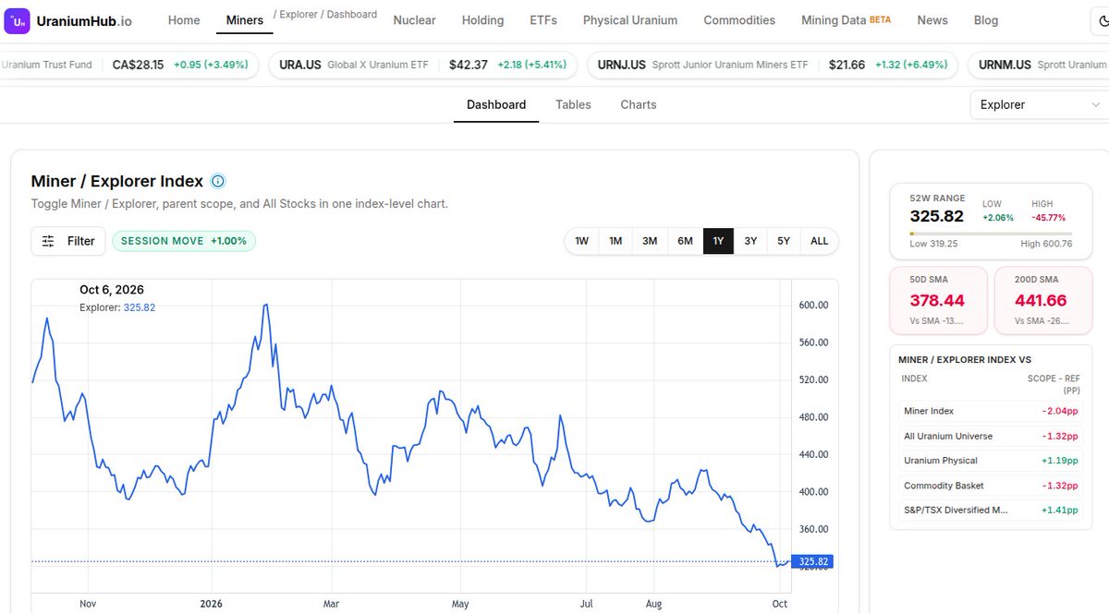Click the +1.19pp Uranium Physical value
Viewport: 1109px width, 613px height.
pyautogui.click(x=1059, y=461)
